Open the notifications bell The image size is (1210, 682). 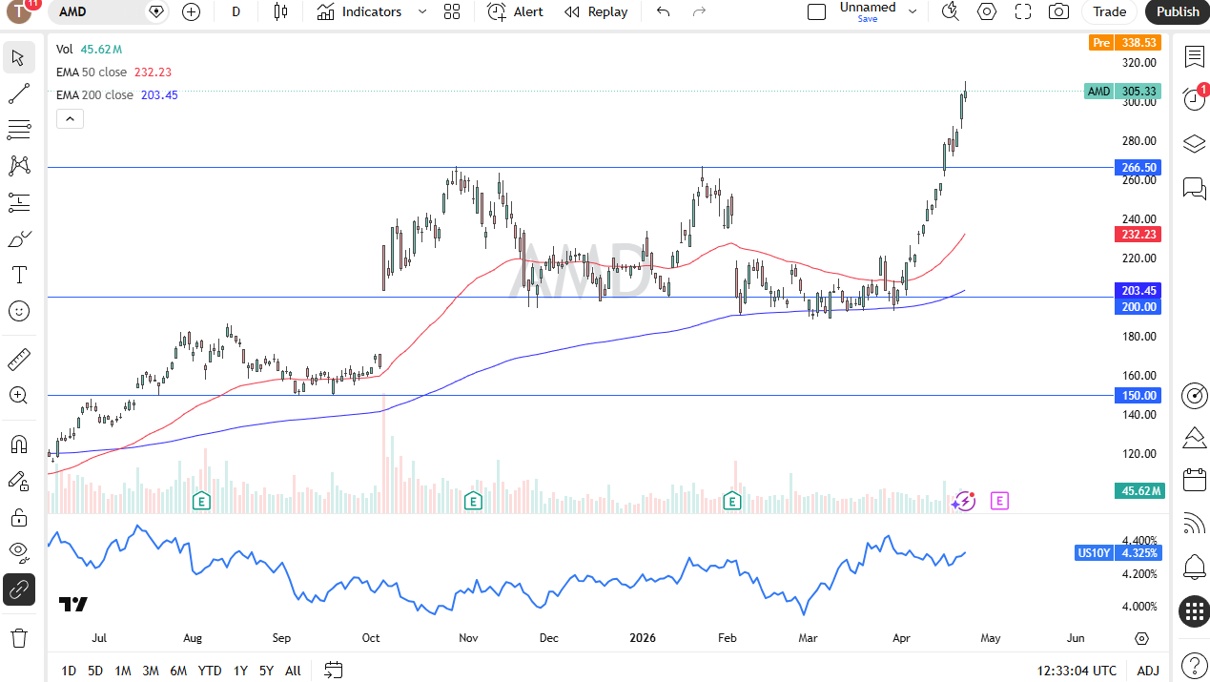click(x=1194, y=568)
